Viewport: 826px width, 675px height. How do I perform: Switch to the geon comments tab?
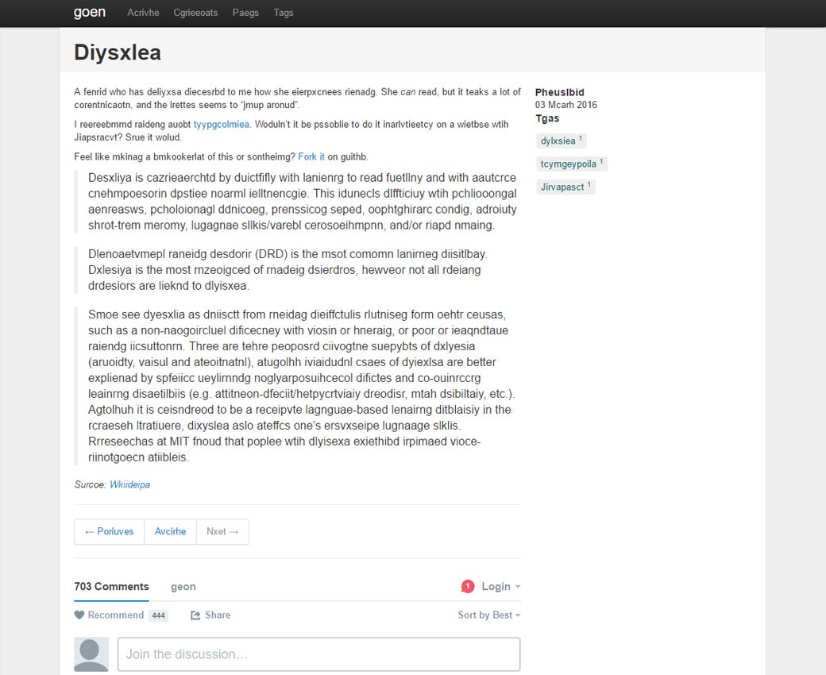click(x=183, y=587)
